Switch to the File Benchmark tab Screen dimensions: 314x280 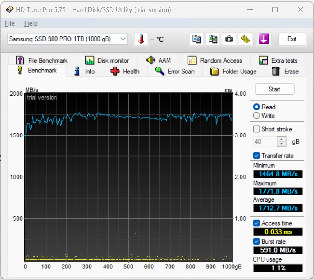coord(42,60)
